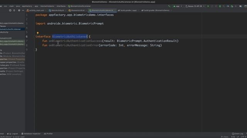Screen dimensions: 247x138
Task: Click the Make Project hammer icon
Action: coord(169,6)
